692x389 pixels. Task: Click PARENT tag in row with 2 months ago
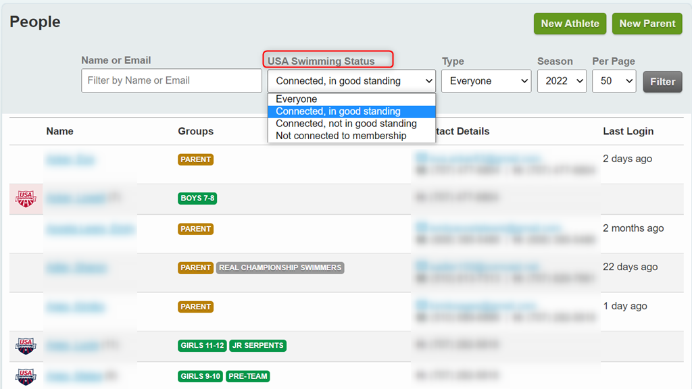coord(195,229)
